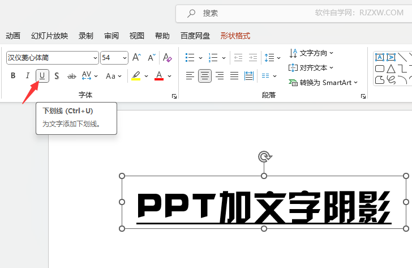Decrease font size
The width and height of the screenshot is (412, 268).
152,57
